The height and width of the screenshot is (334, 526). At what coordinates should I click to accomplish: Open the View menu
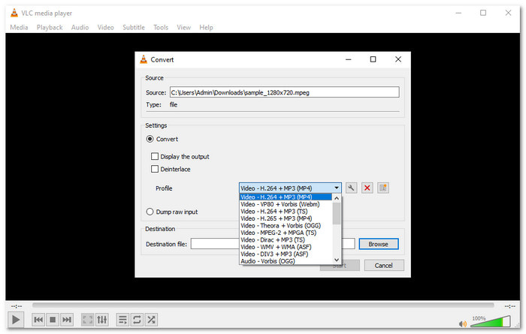184,28
